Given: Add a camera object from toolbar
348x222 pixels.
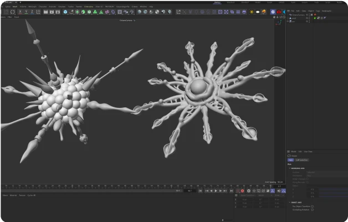Looking at the screenshot, I should pyautogui.click(x=126, y=12).
